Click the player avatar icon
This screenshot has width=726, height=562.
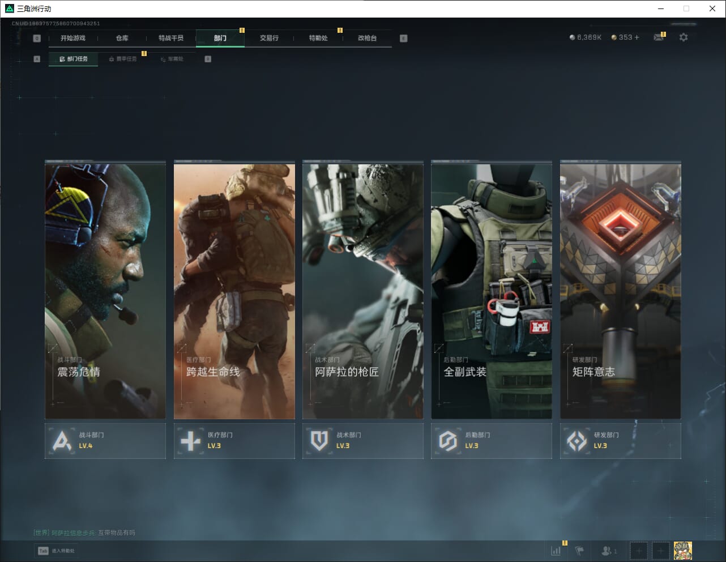coord(682,550)
